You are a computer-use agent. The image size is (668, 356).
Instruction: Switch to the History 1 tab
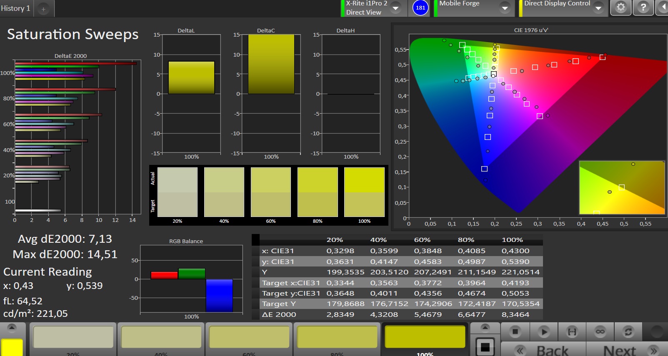[x=15, y=8]
